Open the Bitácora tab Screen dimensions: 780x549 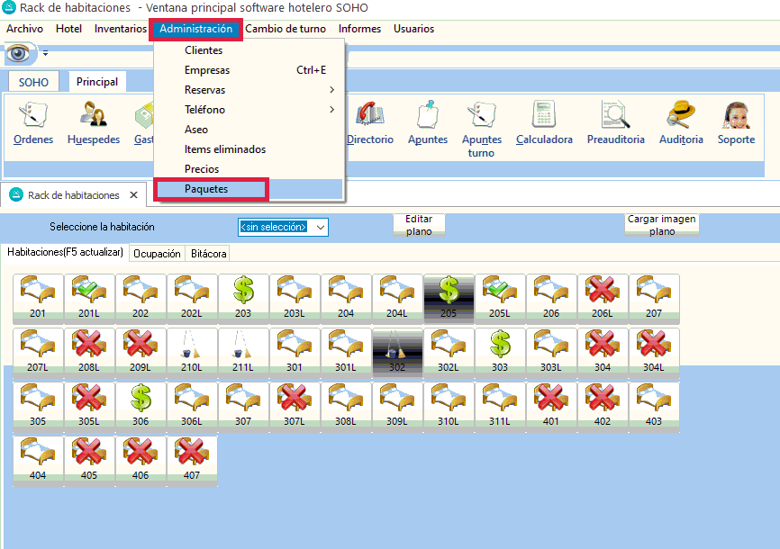pos(208,254)
